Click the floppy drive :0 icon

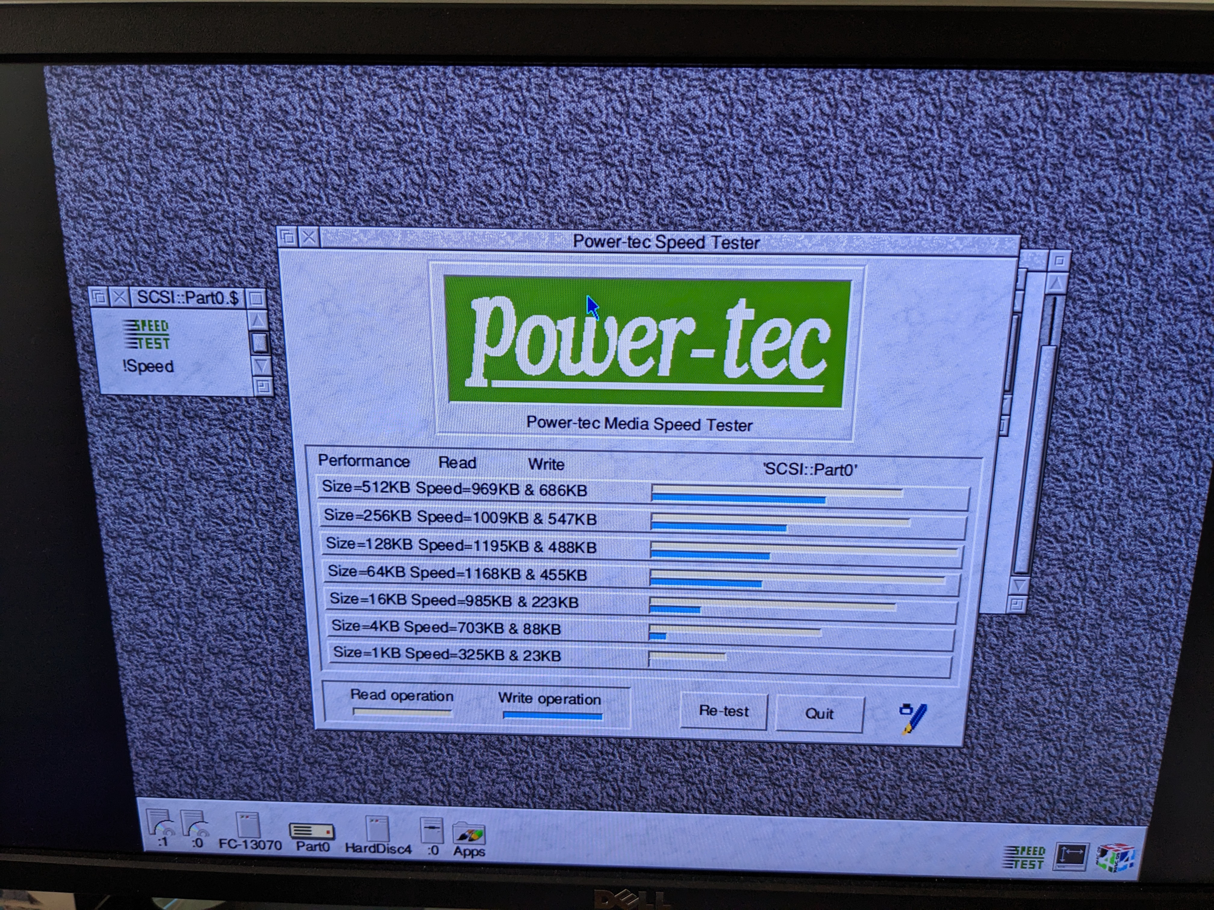pyautogui.click(x=432, y=831)
